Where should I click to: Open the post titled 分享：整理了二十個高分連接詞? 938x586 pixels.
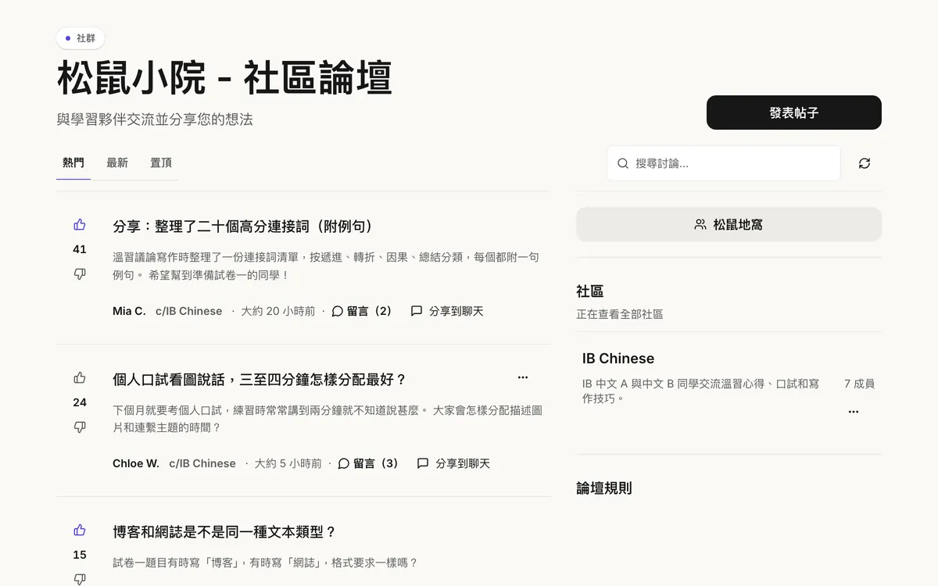[x=246, y=227]
